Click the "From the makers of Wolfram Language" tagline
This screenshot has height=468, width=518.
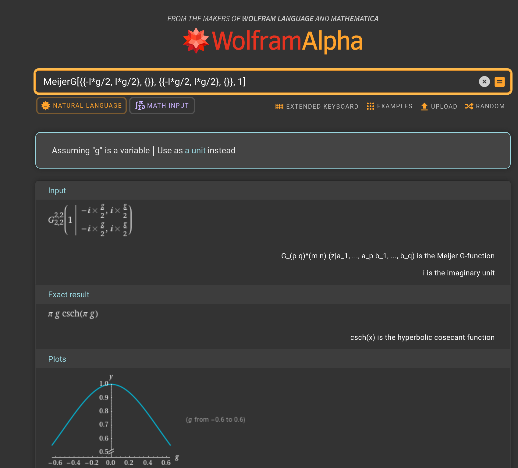coord(273,19)
